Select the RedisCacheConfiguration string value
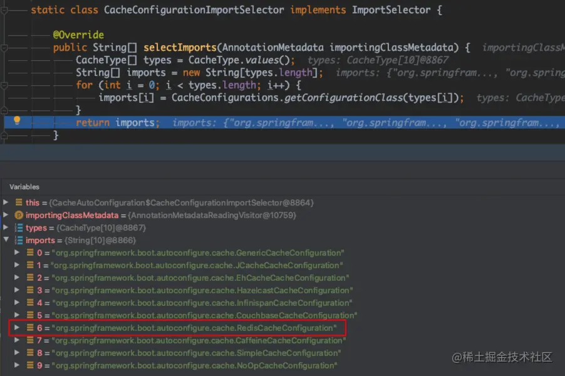This screenshot has height=376, width=565. click(x=194, y=328)
